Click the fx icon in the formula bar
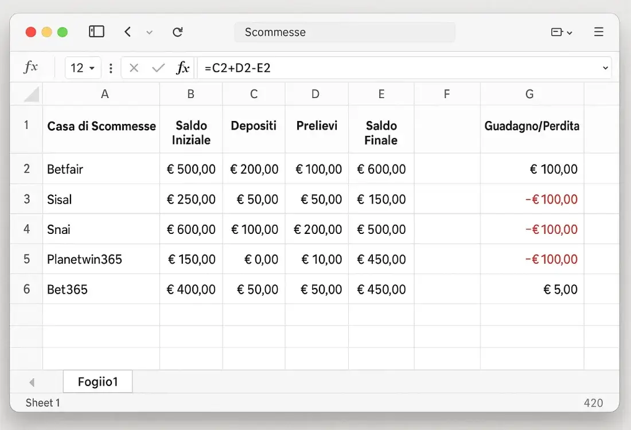631x430 pixels. point(182,67)
